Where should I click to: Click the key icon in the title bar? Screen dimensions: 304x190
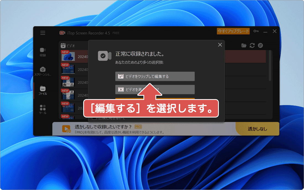click(256, 31)
